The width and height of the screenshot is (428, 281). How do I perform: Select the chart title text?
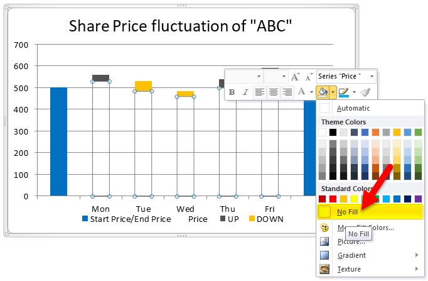pyautogui.click(x=181, y=26)
